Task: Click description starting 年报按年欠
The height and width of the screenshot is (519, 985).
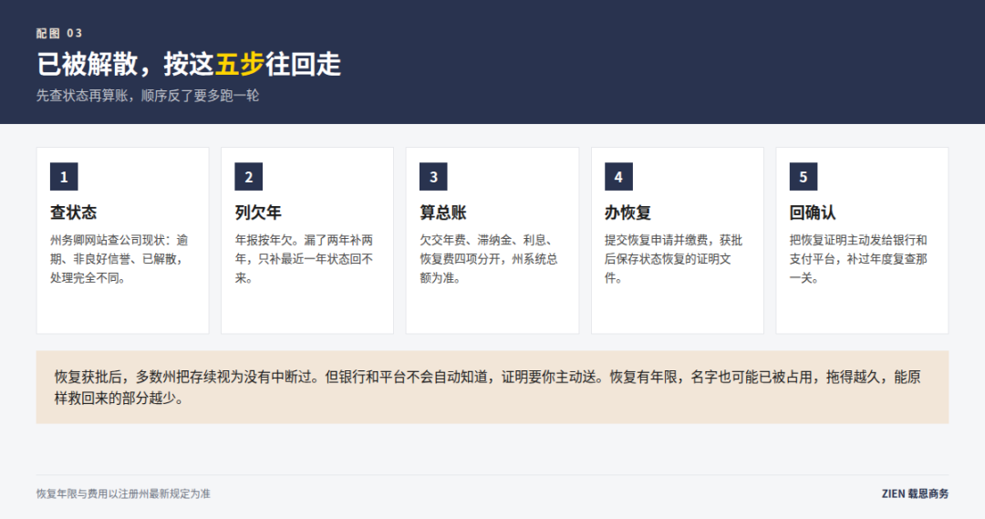Action: pyautogui.click(x=304, y=259)
